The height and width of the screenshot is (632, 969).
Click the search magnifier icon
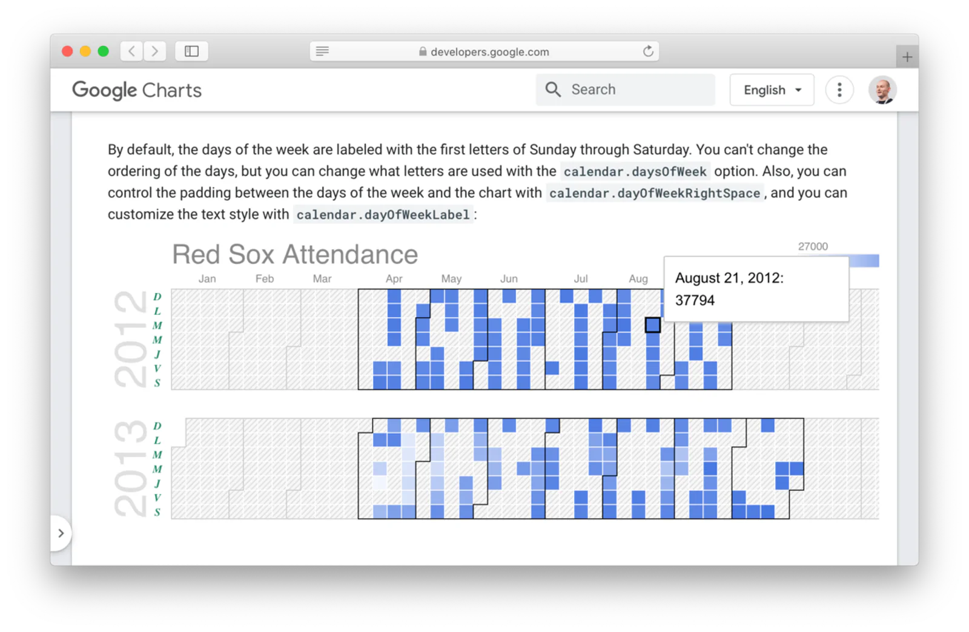coord(553,90)
